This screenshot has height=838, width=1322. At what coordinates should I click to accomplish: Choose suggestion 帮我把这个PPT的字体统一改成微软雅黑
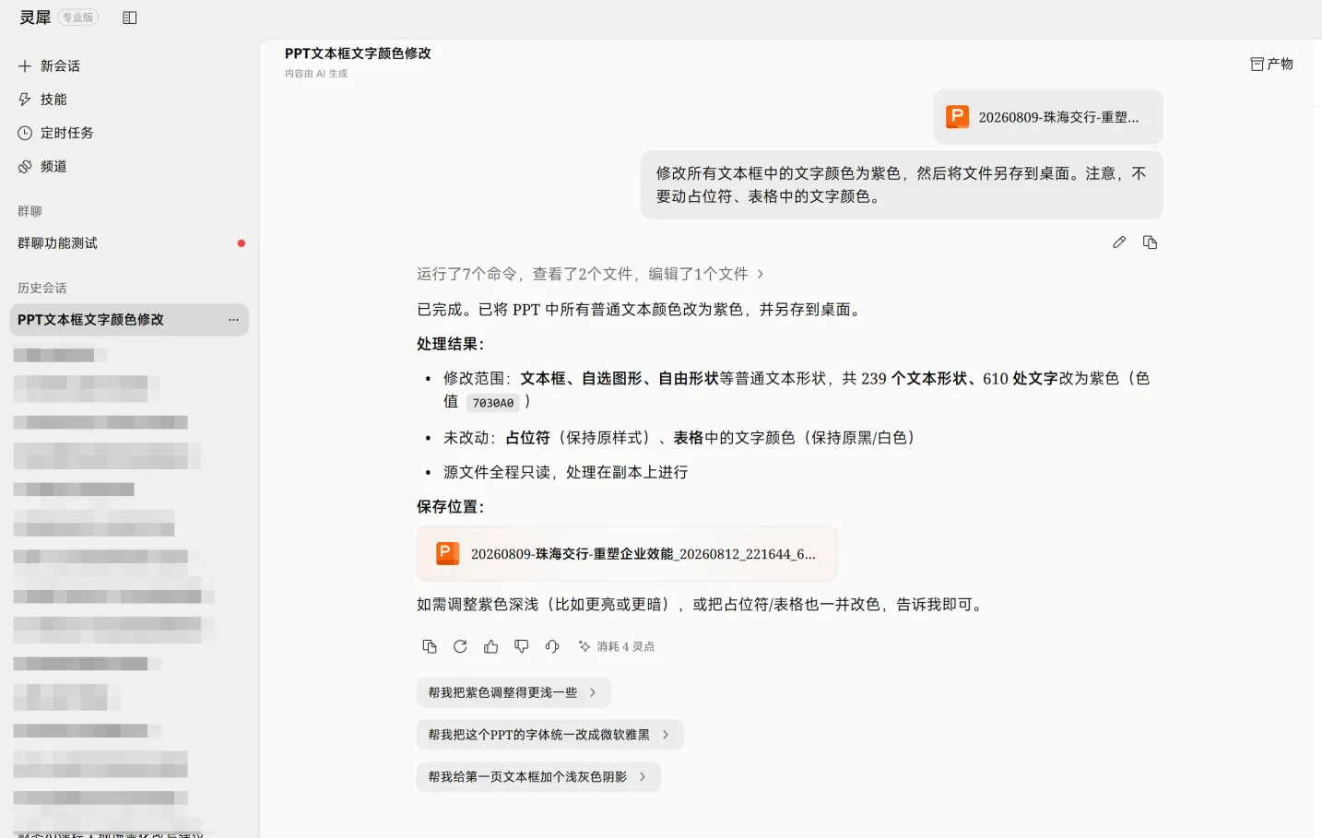pyautogui.click(x=550, y=735)
